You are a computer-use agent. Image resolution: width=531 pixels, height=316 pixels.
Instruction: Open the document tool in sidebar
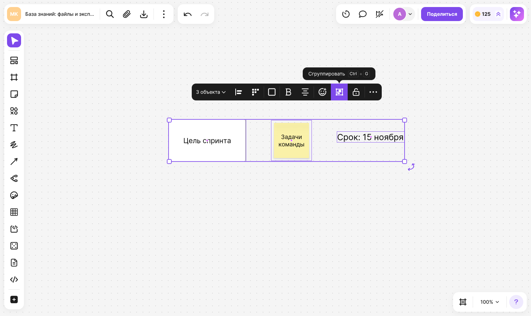click(x=14, y=263)
